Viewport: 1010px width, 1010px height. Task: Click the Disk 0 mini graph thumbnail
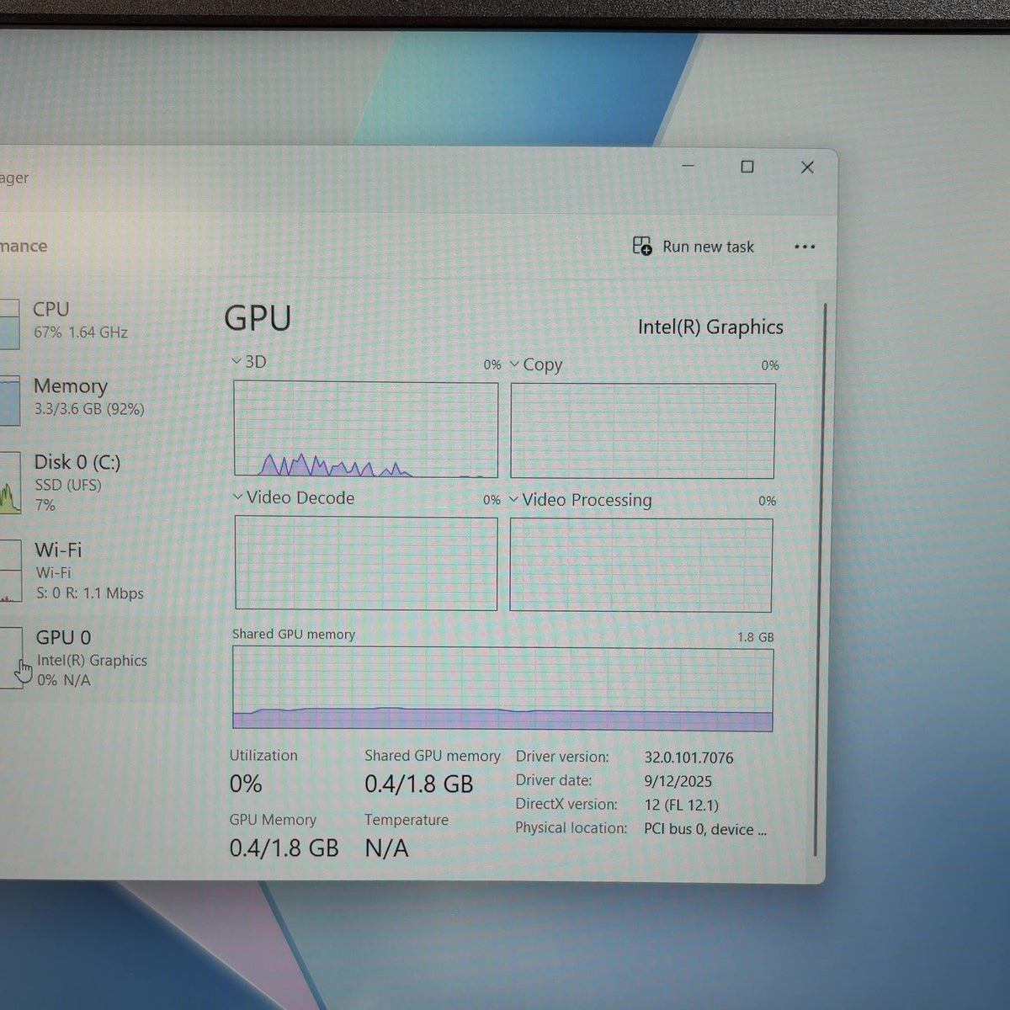click(x=10, y=483)
